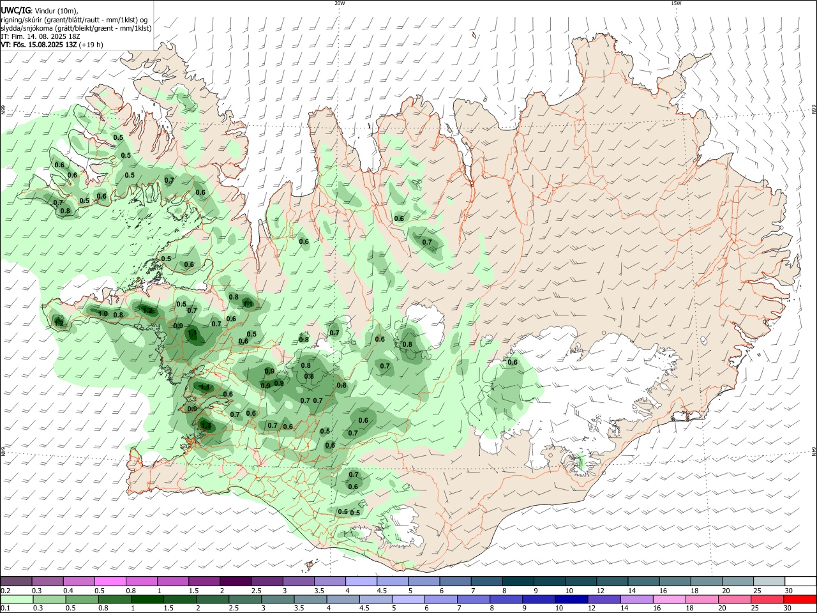This screenshot has height=613, width=817.
Task: Pick the light gray 25–30 snow swatch
Action: tap(768, 581)
